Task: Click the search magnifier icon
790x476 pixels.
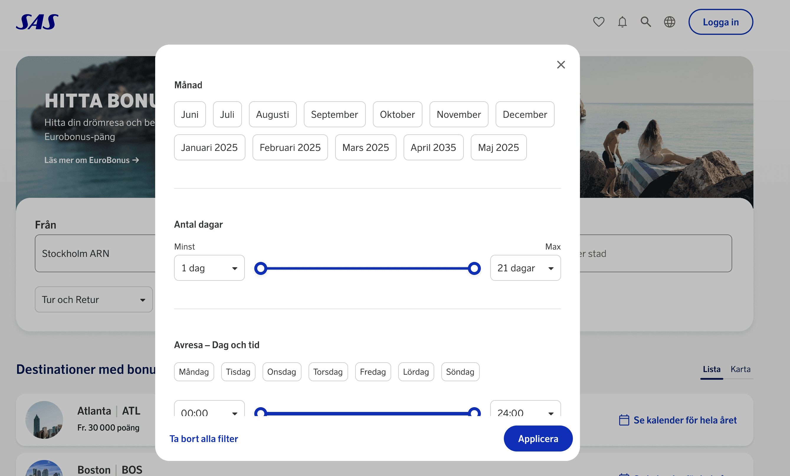Action: tap(645, 22)
